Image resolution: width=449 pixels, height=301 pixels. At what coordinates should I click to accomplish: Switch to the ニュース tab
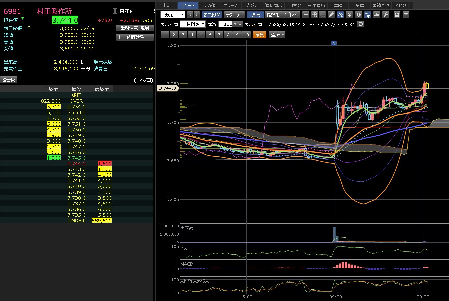point(231,5)
